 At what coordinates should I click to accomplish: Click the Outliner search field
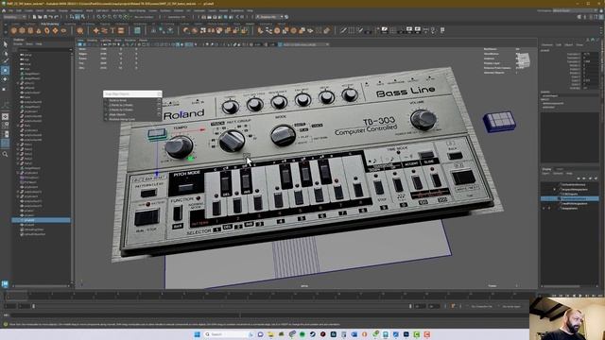pos(45,49)
